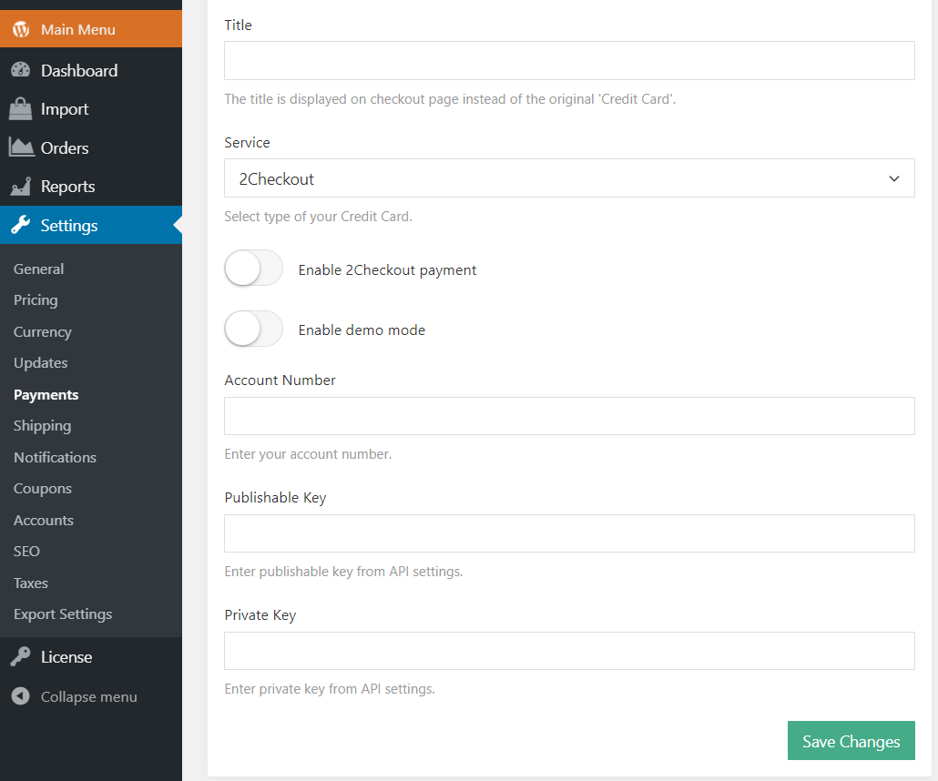The image size is (938, 781).
Task: Open Coupons settings submenu
Action: coord(43,489)
